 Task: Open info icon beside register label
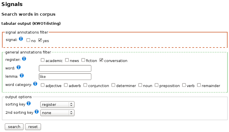point(24,59)
